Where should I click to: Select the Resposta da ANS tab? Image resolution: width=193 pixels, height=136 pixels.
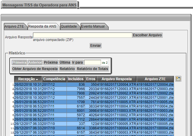click(x=42, y=26)
